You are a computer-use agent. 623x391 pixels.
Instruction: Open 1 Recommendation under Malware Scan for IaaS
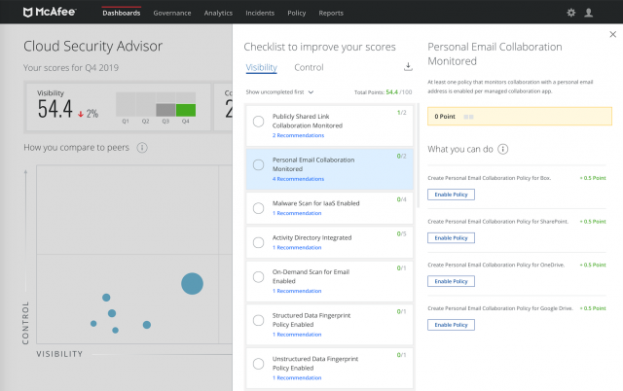click(x=297, y=213)
